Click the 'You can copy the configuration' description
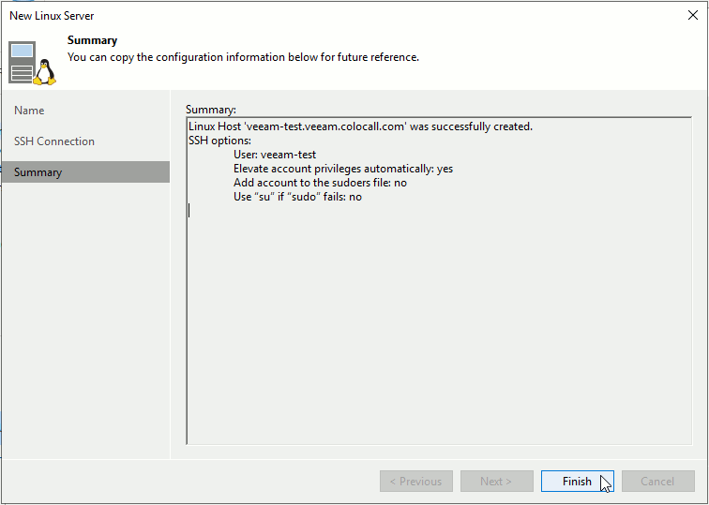Screen dimensions: 709x505 (243, 57)
